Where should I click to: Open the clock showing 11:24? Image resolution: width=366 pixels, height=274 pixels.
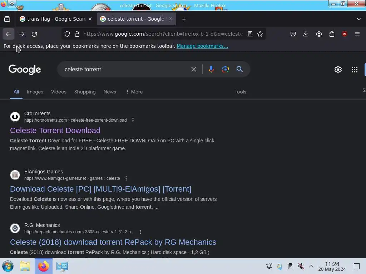(x=332, y=266)
